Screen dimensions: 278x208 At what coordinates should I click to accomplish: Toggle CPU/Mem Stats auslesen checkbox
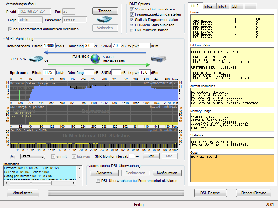click(132, 25)
